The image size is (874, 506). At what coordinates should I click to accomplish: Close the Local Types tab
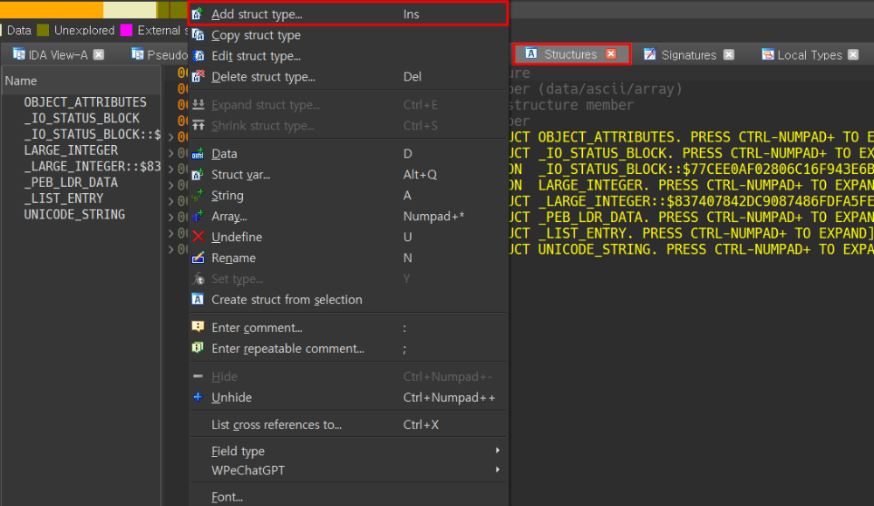pyautogui.click(x=853, y=54)
